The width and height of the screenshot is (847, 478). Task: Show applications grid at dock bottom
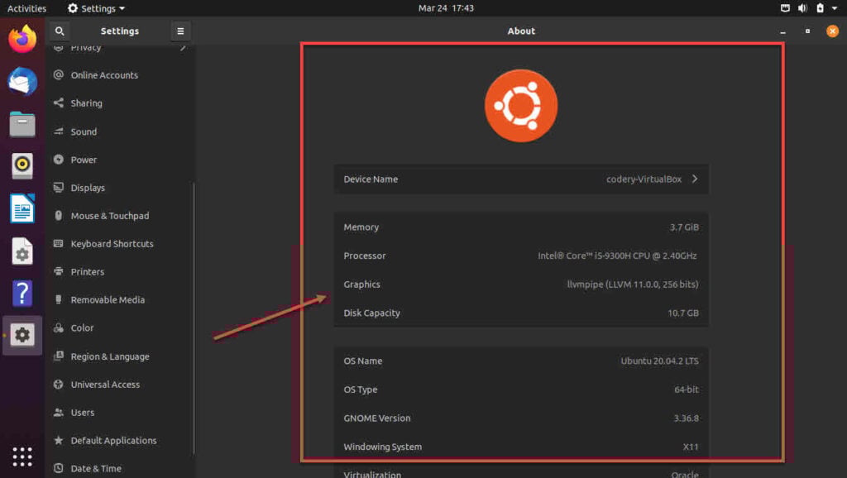22,457
